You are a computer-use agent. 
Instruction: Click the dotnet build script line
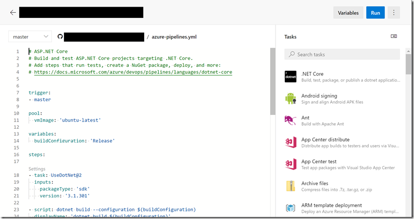click(112, 210)
